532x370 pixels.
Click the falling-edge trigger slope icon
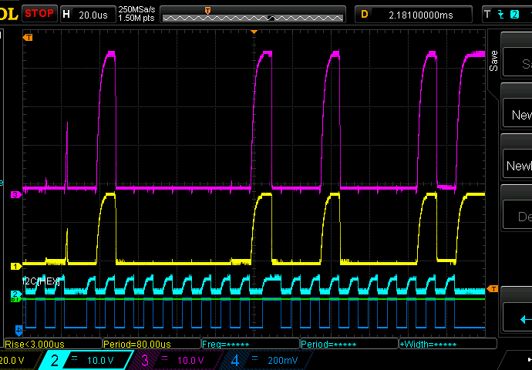tap(501, 14)
